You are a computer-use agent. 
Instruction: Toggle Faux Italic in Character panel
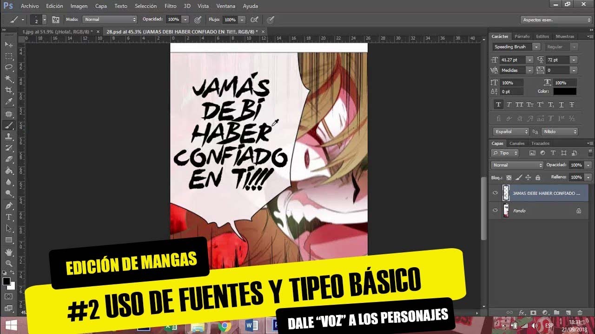(x=509, y=105)
